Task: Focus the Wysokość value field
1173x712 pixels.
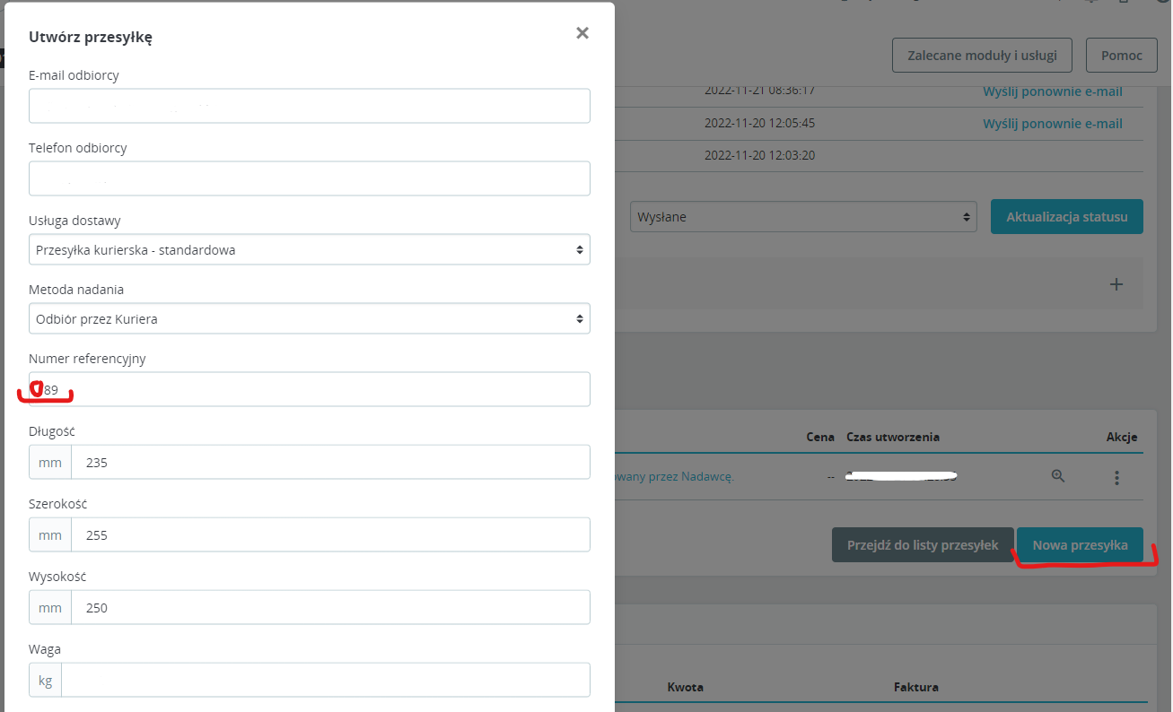Action: click(330, 607)
